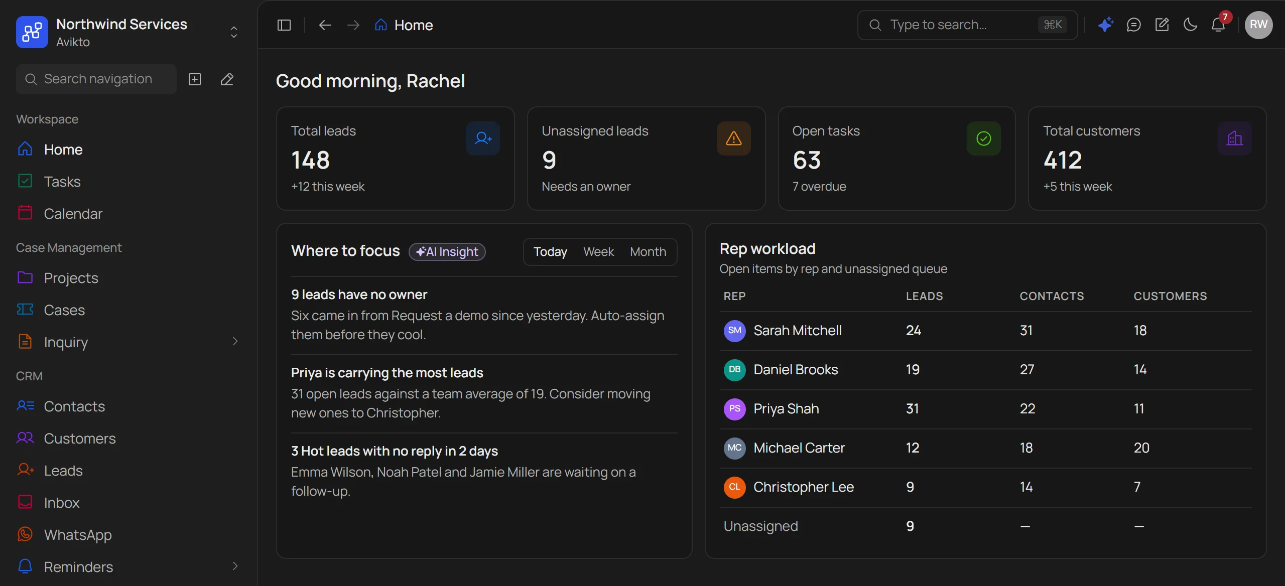Click the Priya Shah row name
The image size is (1285, 586).
point(786,409)
